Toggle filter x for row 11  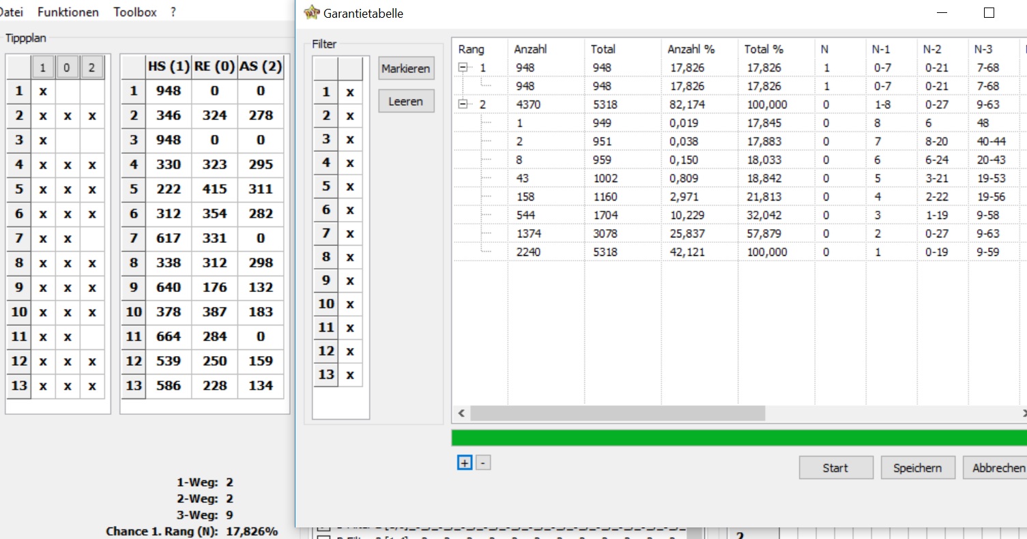click(350, 327)
